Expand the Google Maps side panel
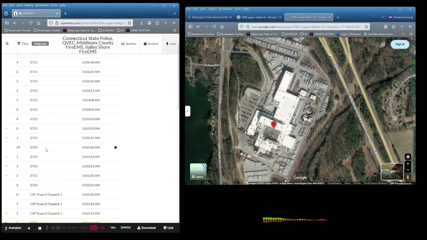Viewport: 427px width, 240px height. [188, 111]
